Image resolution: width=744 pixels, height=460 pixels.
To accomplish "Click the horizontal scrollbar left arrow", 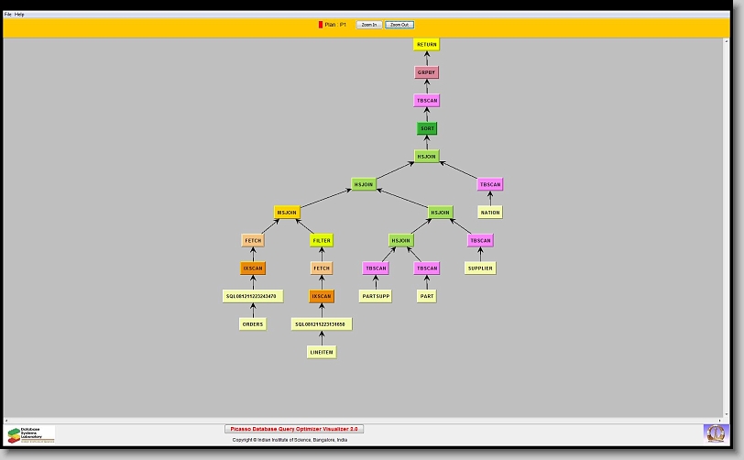I will coord(7,420).
